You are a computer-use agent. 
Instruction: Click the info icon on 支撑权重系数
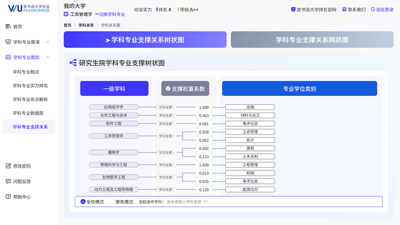click(168, 88)
